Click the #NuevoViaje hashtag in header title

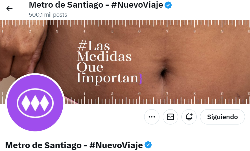(137, 5)
